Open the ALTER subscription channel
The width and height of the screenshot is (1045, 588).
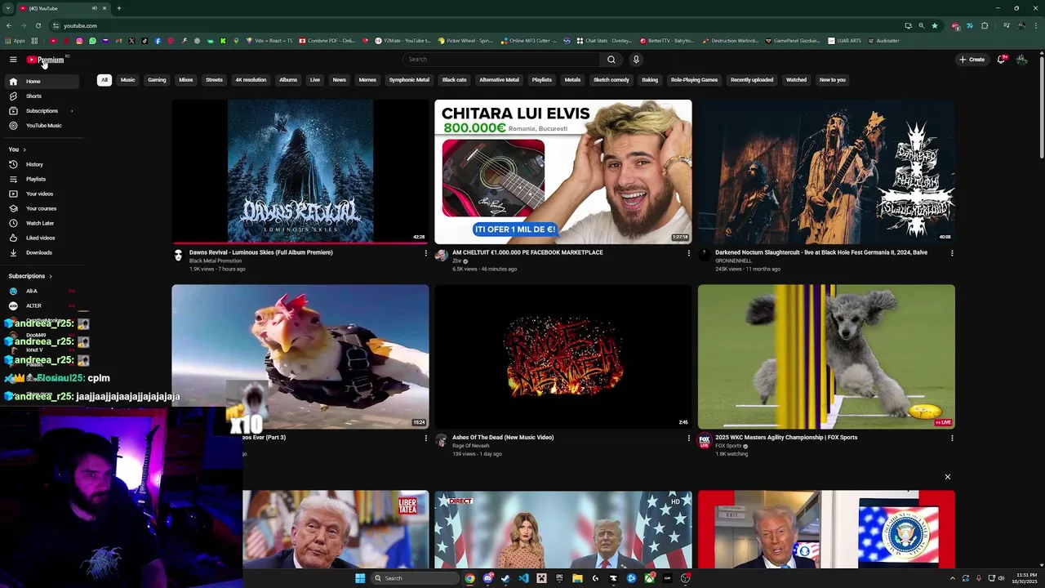(x=41, y=305)
